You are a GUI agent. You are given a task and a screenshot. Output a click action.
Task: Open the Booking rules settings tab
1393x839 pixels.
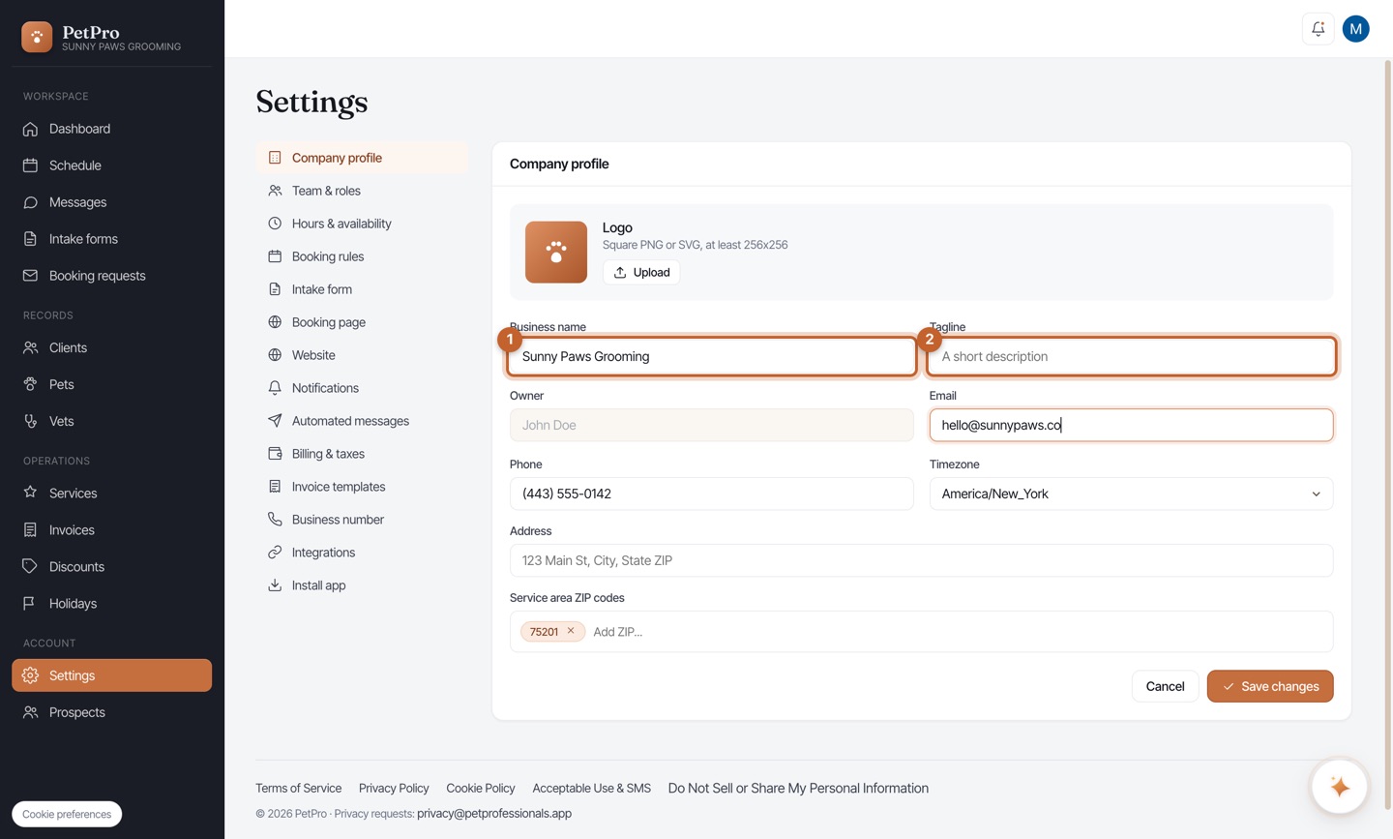click(x=362, y=256)
